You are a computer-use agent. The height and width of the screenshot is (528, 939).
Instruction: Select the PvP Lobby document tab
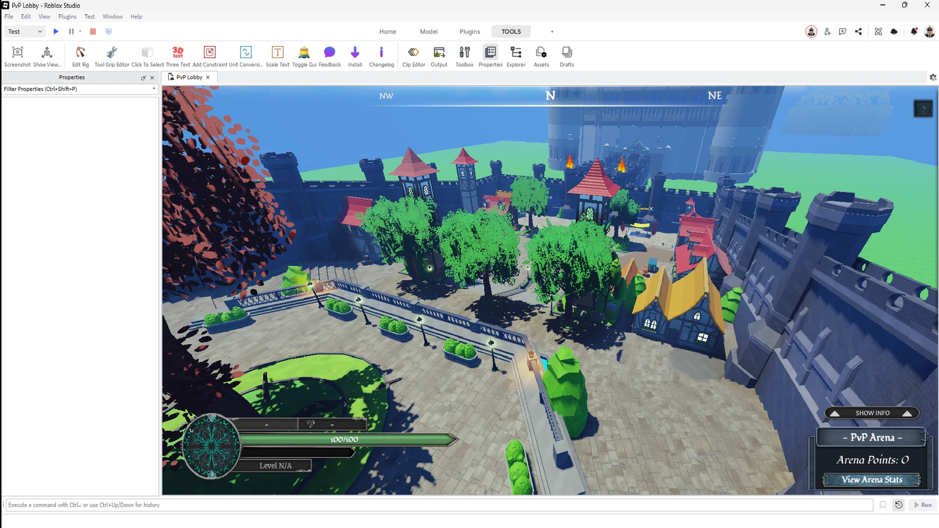[189, 77]
